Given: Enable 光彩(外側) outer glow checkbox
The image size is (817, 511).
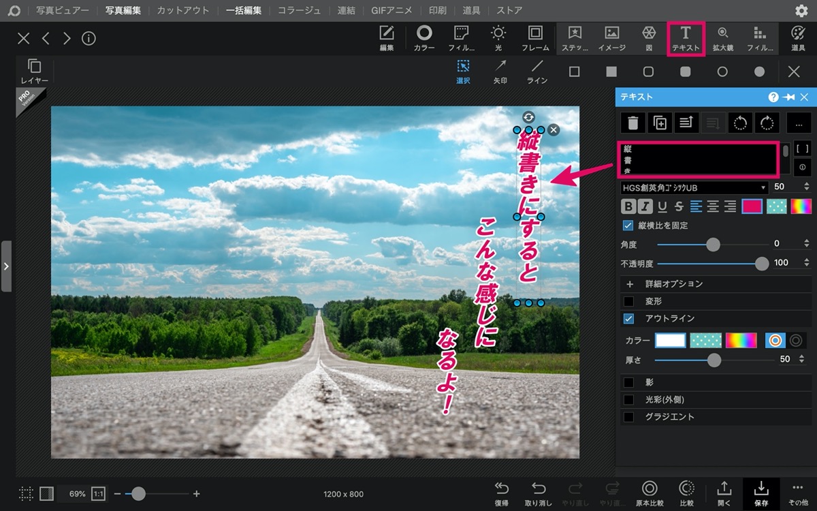Looking at the screenshot, I should pos(628,399).
